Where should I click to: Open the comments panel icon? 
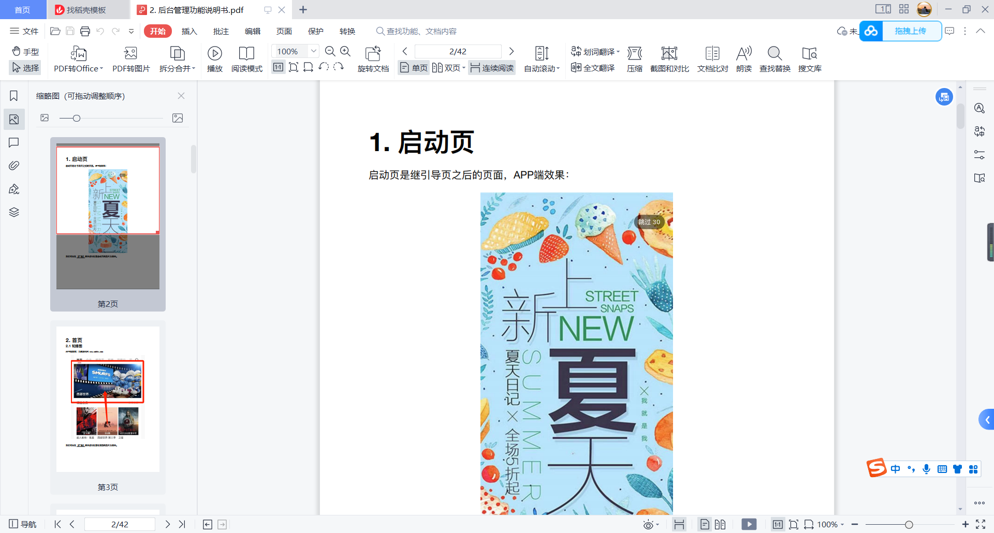[x=14, y=143]
